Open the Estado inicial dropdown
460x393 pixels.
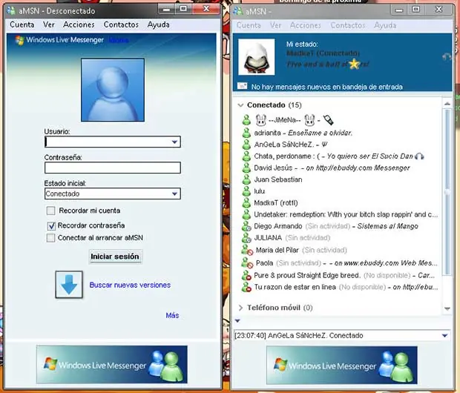tap(174, 194)
